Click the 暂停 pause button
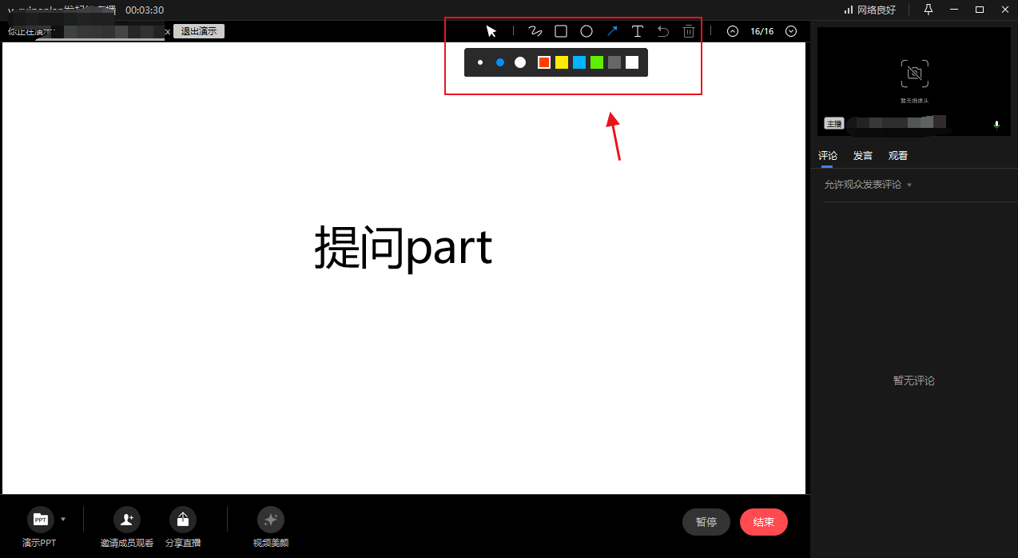Image resolution: width=1018 pixels, height=558 pixels. click(x=706, y=521)
